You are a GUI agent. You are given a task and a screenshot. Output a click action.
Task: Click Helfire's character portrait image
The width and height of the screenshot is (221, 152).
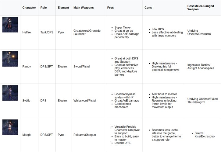point(10,25)
